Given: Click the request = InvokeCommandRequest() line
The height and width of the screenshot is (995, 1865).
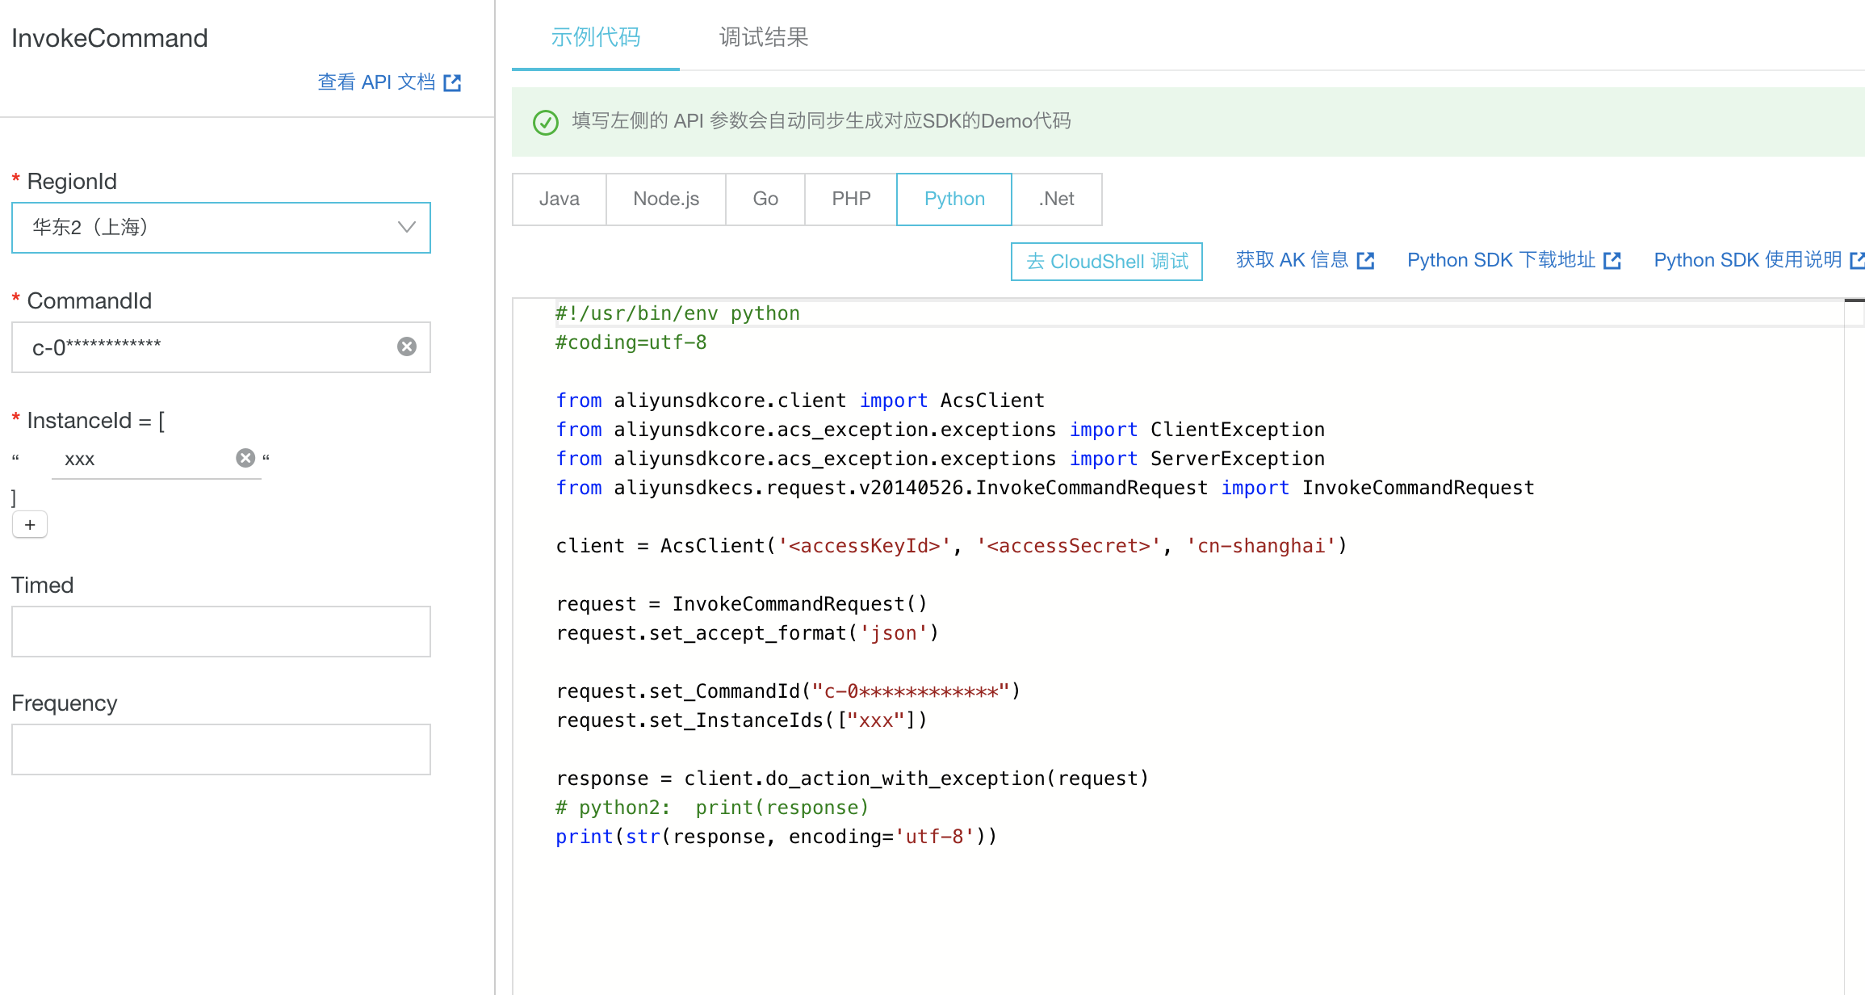Looking at the screenshot, I should coord(741,604).
